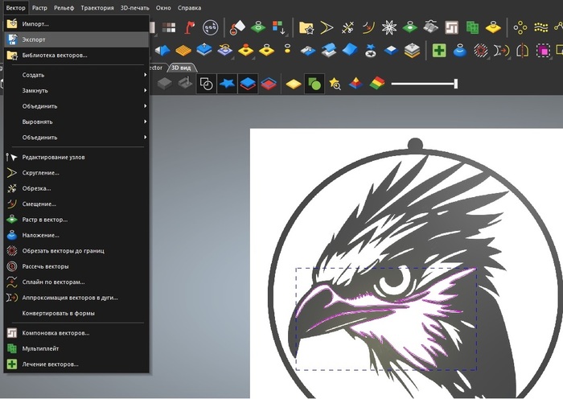Open Библиотека векторов... from the menu
Viewport: 563px width, 399px height.
76,56
